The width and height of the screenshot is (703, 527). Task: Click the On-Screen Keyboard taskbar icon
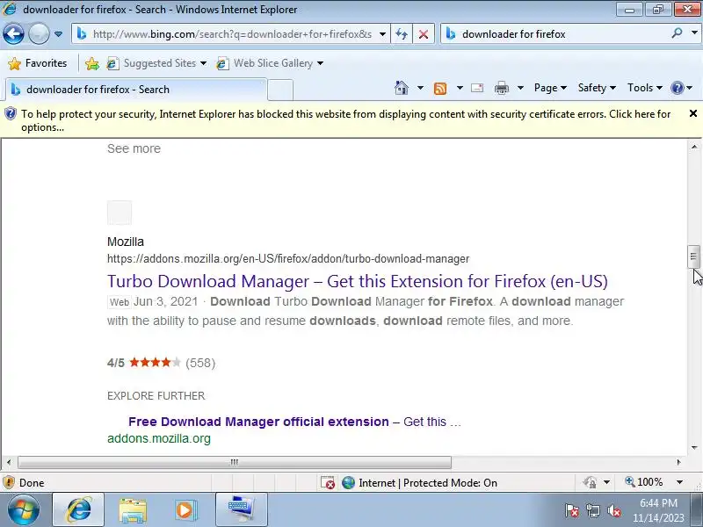click(242, 509)
